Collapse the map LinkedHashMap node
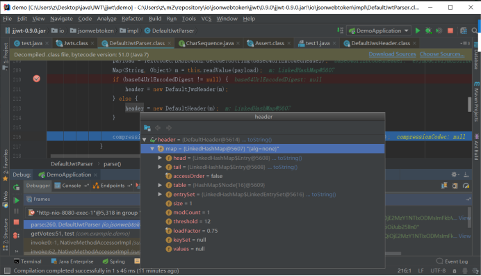The image size is (481, 276). [x=152, y=149]
